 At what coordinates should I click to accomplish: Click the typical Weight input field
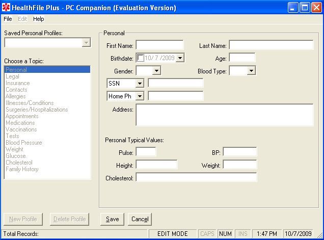tap(240, 165)
